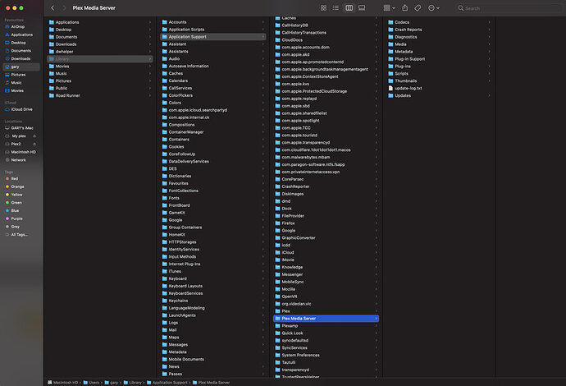Select GARY's iMac location
This screenshot has width=566, height=386.
tap(21, 128)
